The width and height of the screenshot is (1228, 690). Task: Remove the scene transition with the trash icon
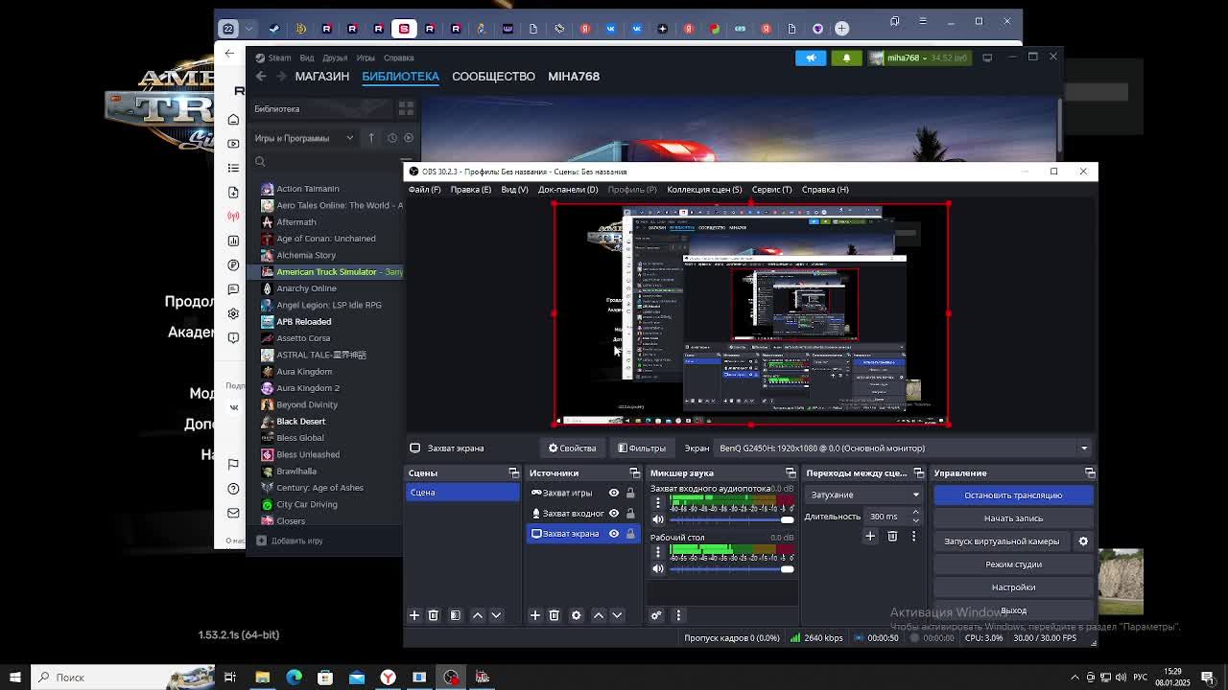892,537
